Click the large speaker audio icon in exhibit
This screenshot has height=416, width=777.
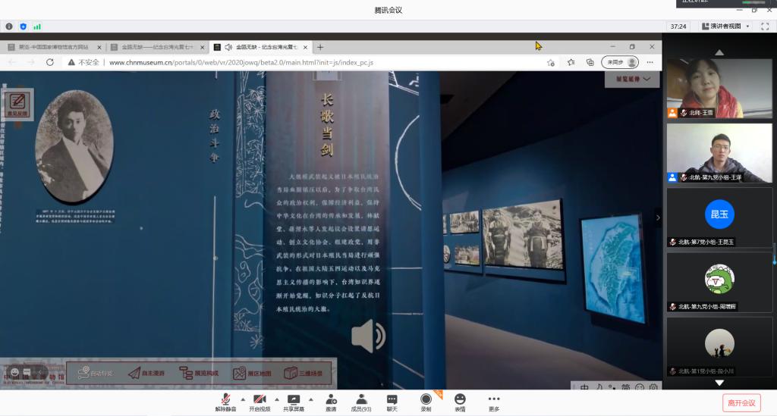(368, 336)
